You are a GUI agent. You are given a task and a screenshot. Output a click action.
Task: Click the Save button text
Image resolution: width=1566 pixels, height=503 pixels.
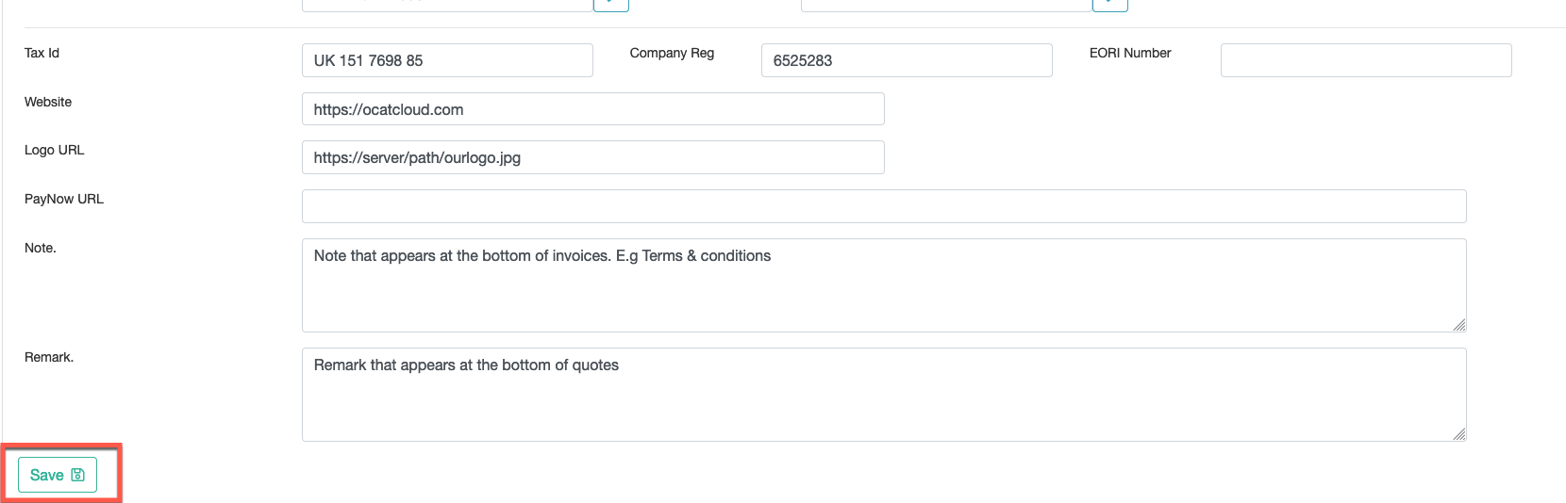[46, 475]
